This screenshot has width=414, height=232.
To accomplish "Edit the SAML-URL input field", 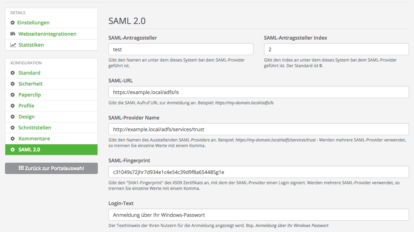I will click(258, 92).
